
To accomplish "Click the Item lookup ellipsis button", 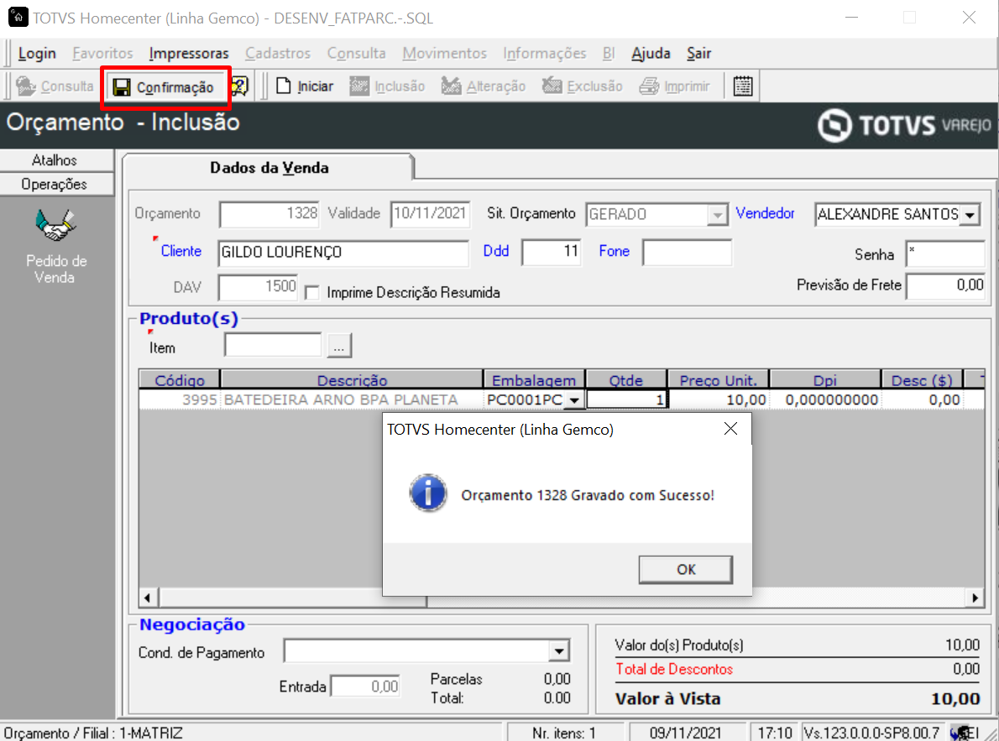I will click(x=339, y=346).
